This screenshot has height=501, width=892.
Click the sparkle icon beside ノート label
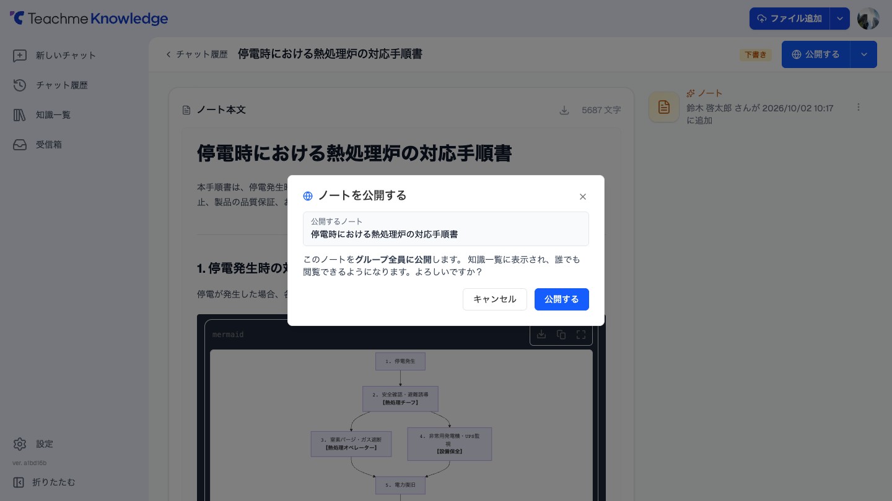[691, 93]
